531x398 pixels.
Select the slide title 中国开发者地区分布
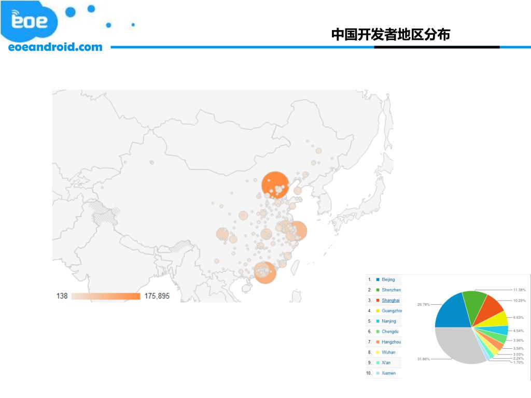pos(390,35)
